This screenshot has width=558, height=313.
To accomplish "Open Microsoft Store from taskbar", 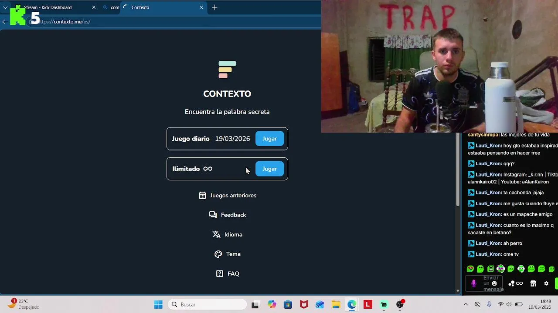I will pos(288,305).
